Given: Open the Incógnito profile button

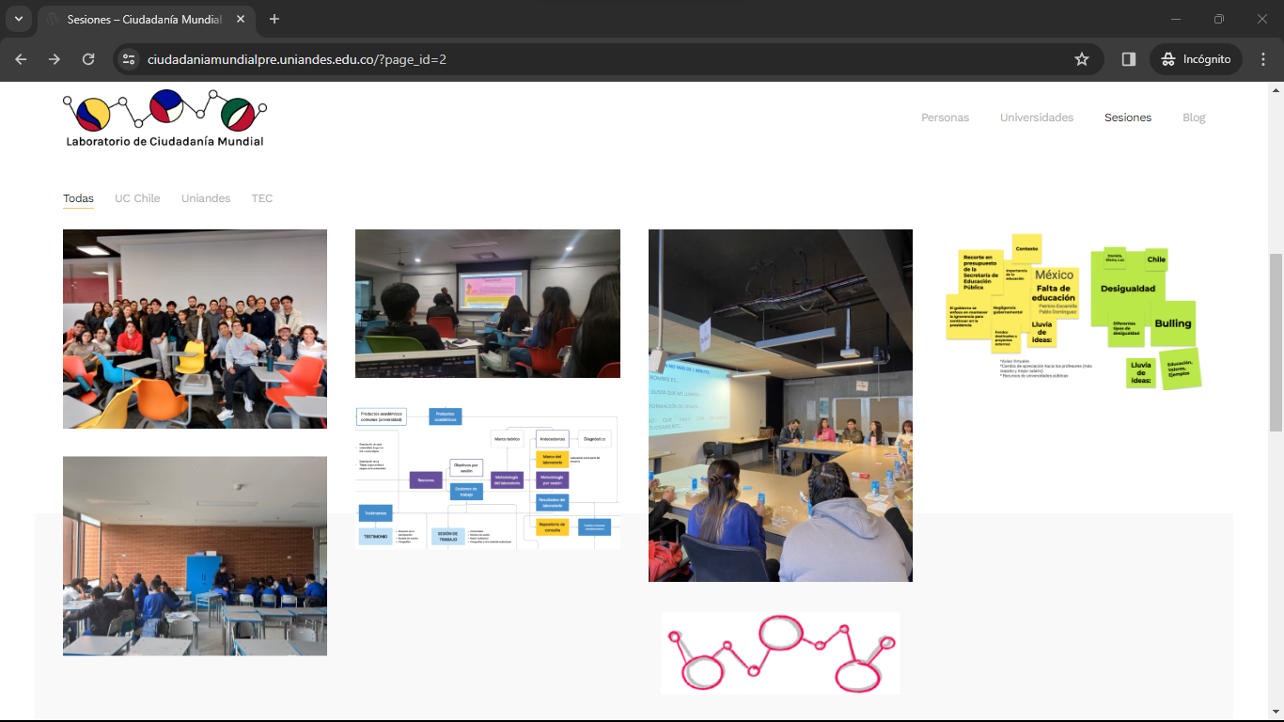Looking at the screenshot, I should click(1196, 59).
